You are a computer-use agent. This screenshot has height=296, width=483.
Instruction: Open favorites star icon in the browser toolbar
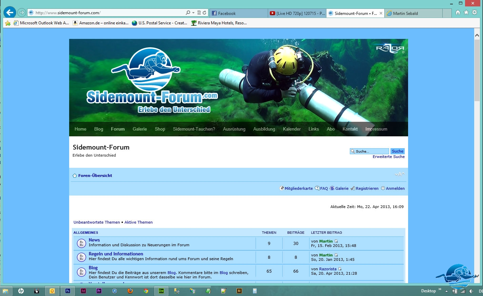click(466, 13)
